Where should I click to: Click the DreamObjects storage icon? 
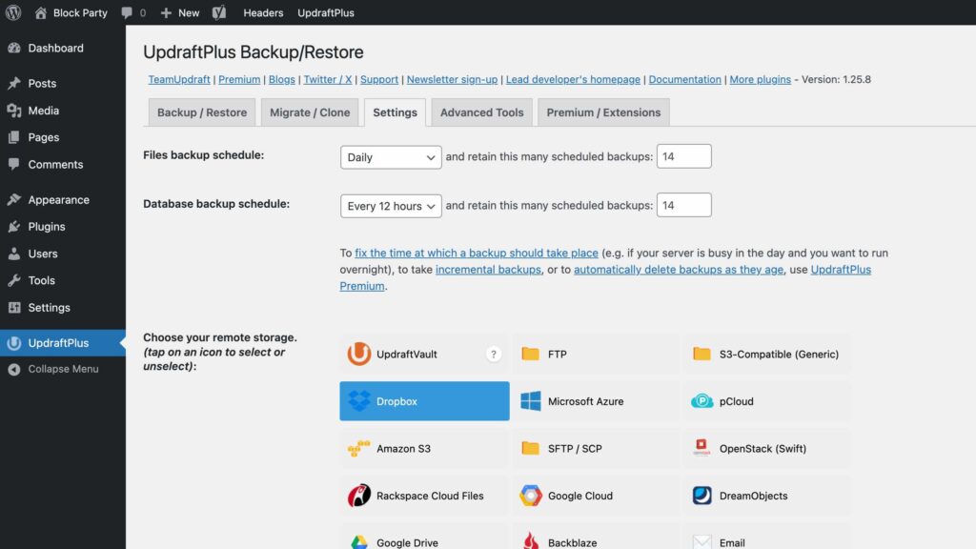(x=766, y=496)
